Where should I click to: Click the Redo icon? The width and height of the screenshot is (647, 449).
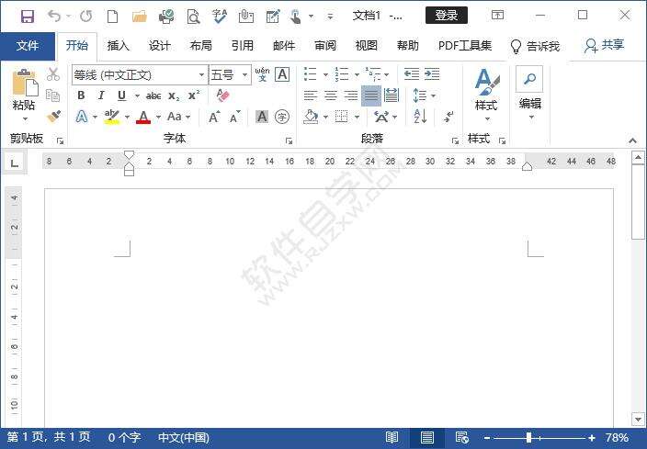tap(85, 17)
